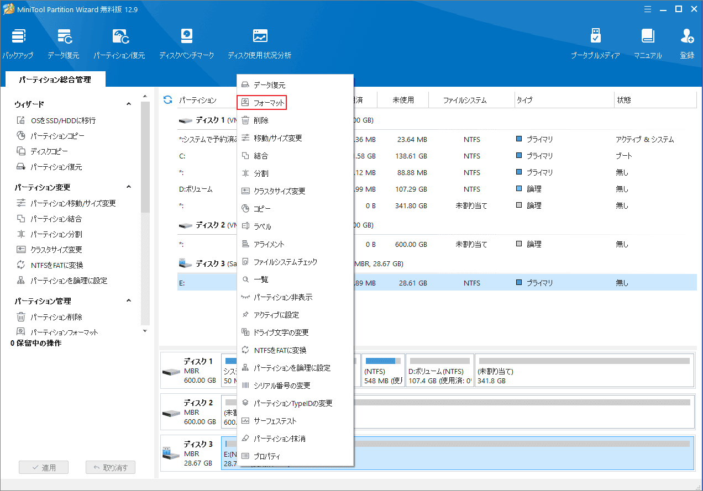Select ドライブ文字の変更 in context menu

(295, 332)
